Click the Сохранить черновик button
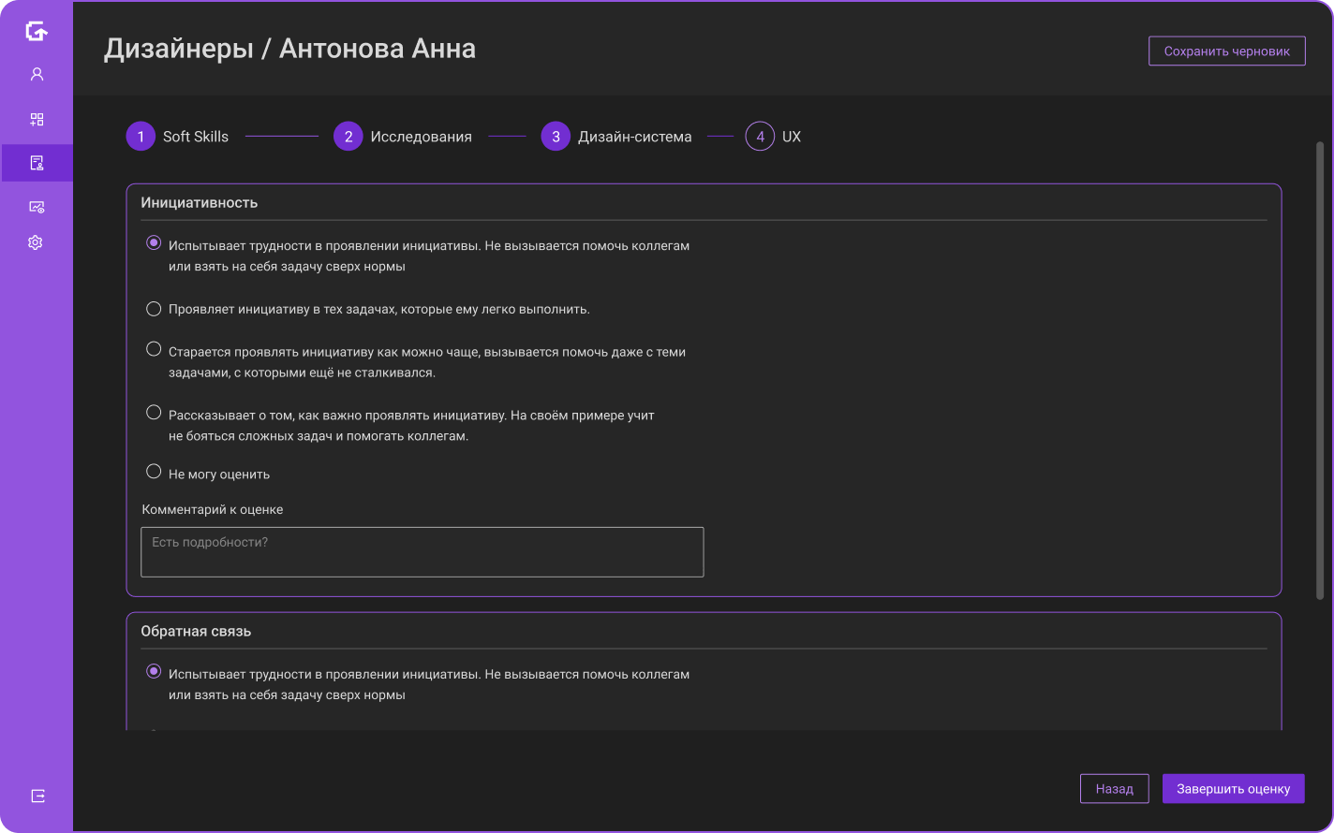 (1227, 51)
